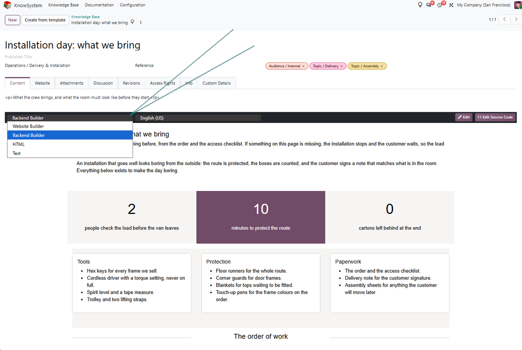The height and width of the screenshot is (350, 522).
Task: Click the 'The order of work' heading
Action: (261, 336)
